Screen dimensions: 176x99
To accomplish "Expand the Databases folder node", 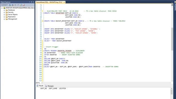I will click(x=4, y=10).
